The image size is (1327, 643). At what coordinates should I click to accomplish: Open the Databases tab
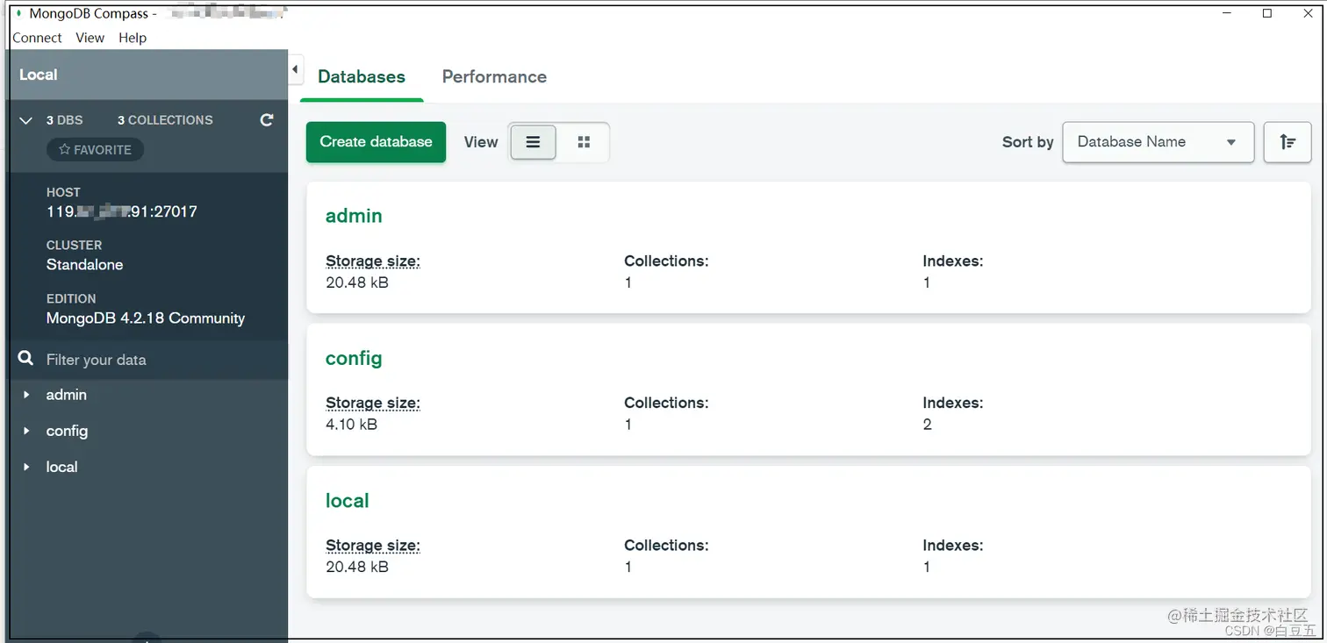tap(362, 77)
